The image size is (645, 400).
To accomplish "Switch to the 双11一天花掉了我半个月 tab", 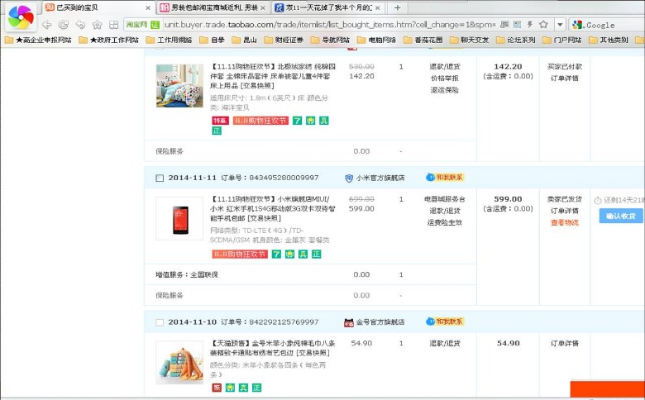I will 328,7.
